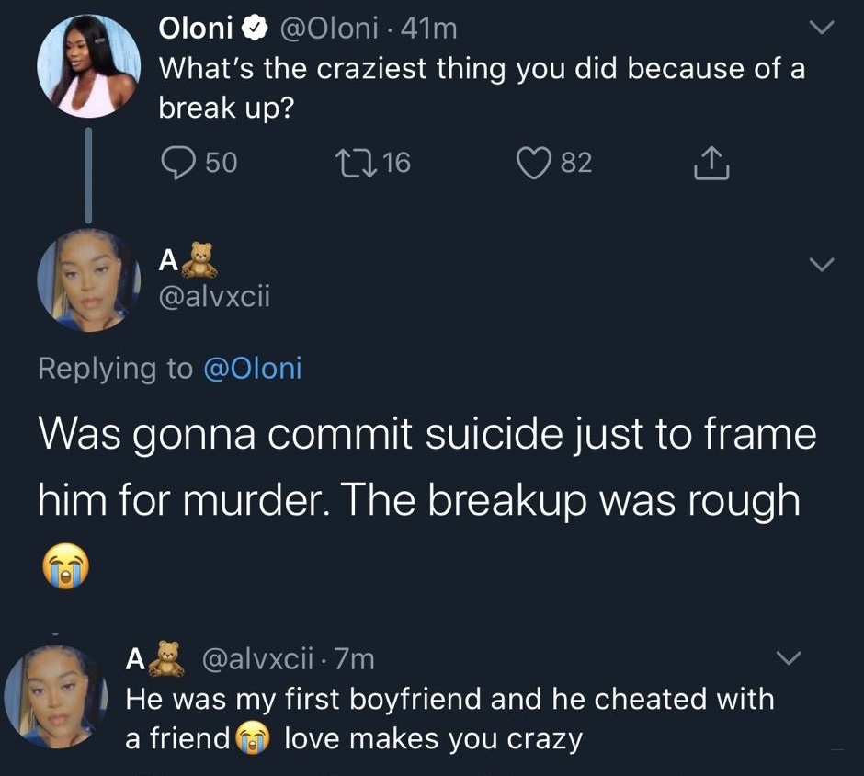Open Oloni's profile picture
The height and width of the screenshot is (776, 864).
pyautogui.click(x=88, y=65)
